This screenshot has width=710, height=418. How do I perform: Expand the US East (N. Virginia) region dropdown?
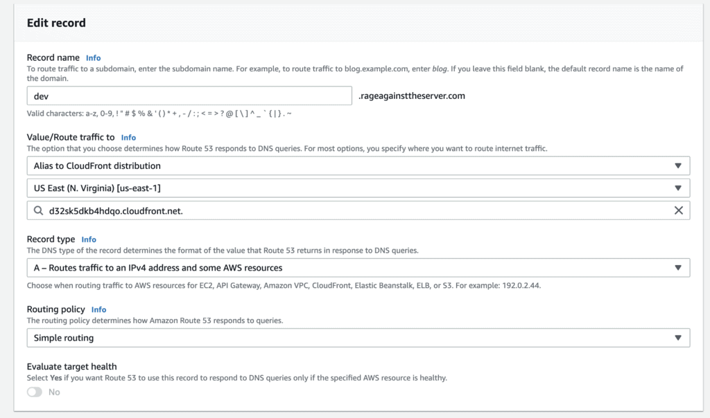[347, 188]
